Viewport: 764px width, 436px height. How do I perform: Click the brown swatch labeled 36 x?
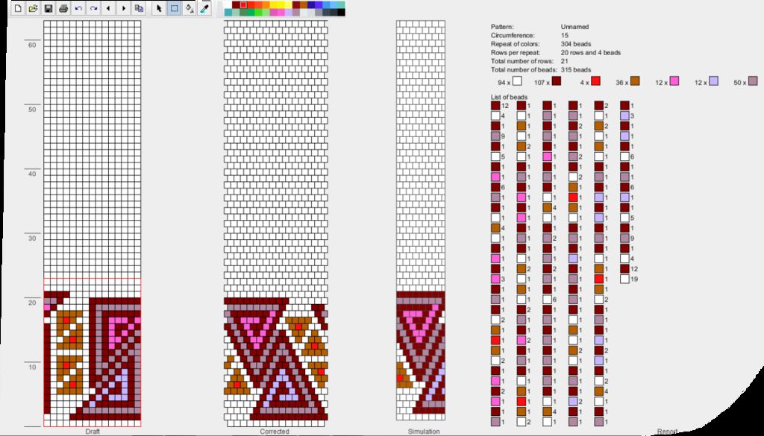(635, 81)
